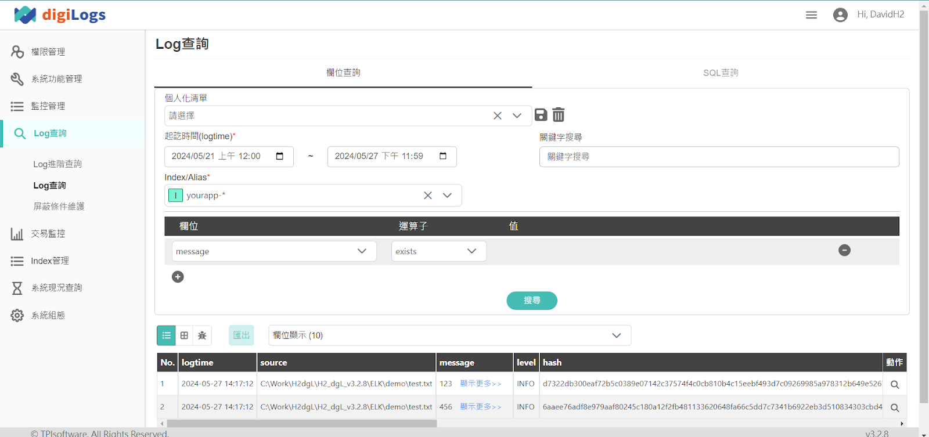
Task: Switch to list view
Action: click(167, 335)
